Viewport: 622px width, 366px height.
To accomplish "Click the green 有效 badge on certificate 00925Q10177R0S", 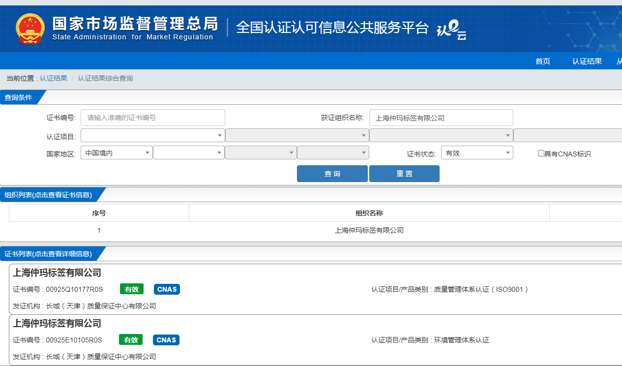I will [x=131, y=289].
